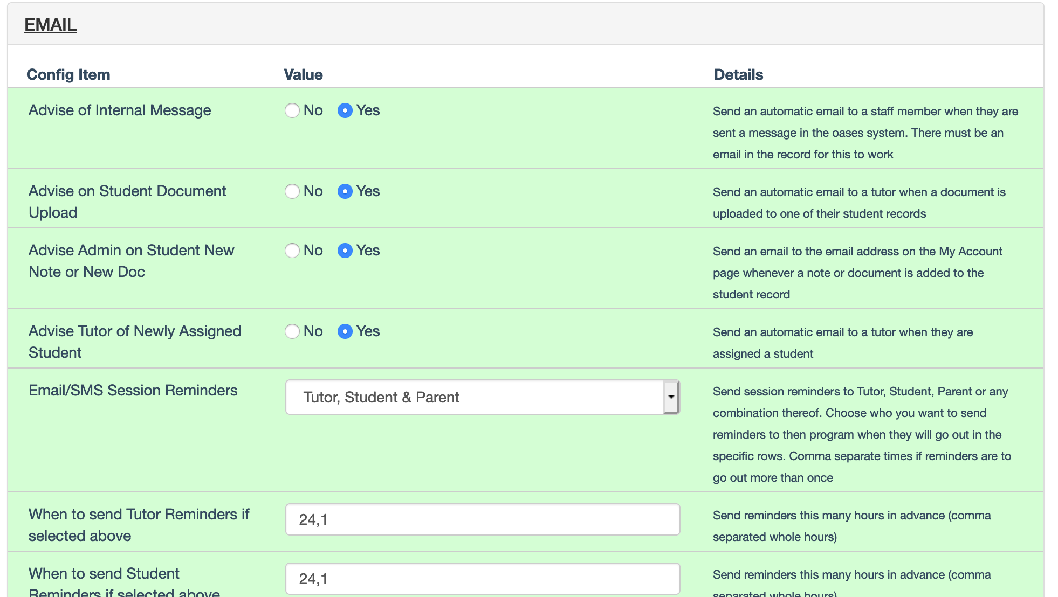Image resolution: width=1058 pixels, height=597 pixels.
Task: Select Yes for Advise of Internal Message
Action: pos(345,110)
